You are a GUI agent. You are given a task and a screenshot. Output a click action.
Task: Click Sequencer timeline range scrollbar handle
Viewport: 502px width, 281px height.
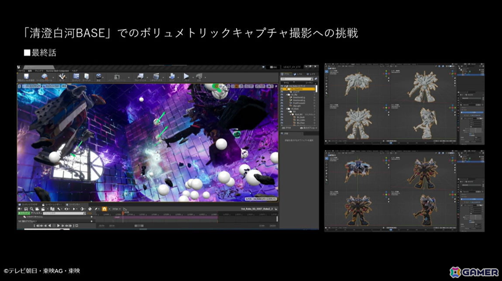(139, 226)
